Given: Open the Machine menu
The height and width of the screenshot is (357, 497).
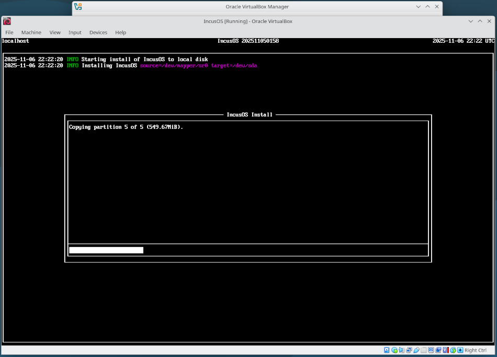Looking at the screenshot, I should tap(31, 32).
